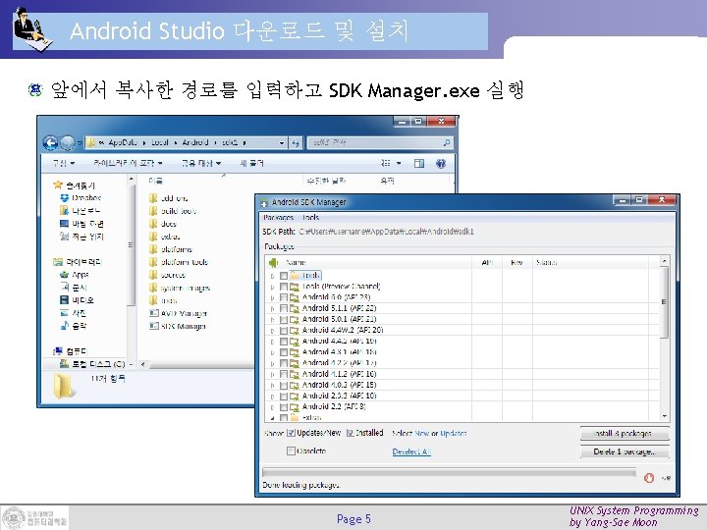Image resolution: width=707 pixels, height=530 pixels.
Task: Click the refresh button next to the Explorer address bar
Action: [296, 143]
